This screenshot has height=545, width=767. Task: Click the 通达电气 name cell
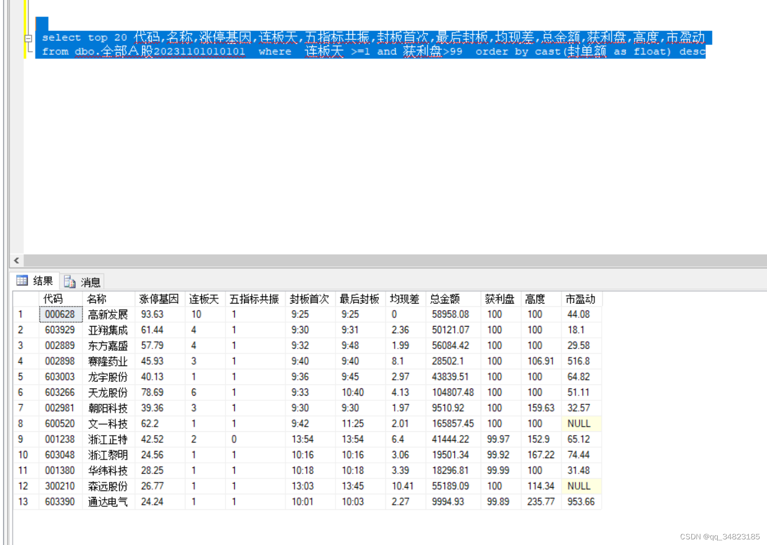109,501
